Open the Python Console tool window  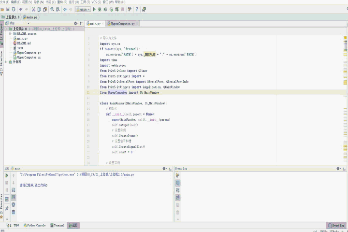point(35,225)
